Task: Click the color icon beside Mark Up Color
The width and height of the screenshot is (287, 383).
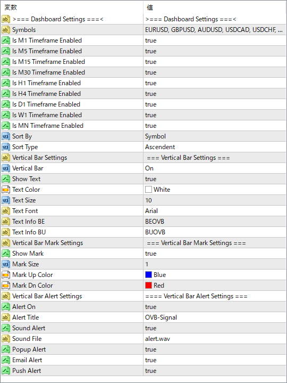Action: point(6,275)
